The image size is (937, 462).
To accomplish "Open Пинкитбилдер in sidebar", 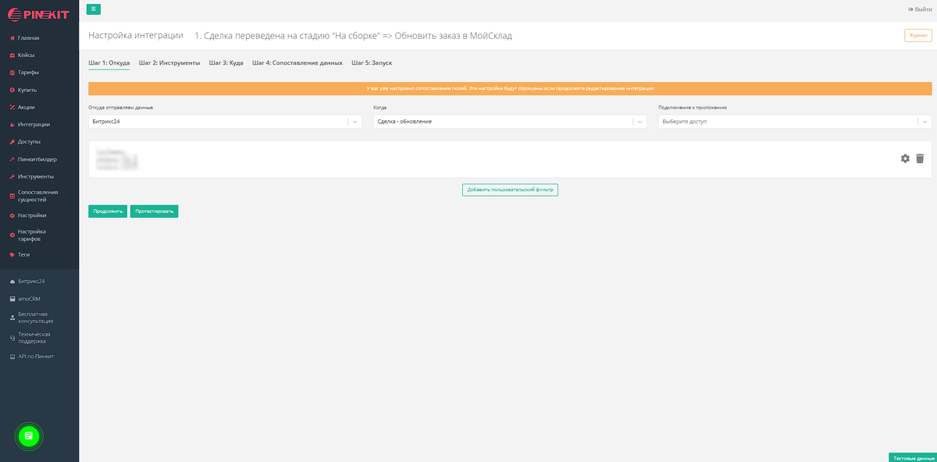I will pyautogui.click(x=37, y=159).
